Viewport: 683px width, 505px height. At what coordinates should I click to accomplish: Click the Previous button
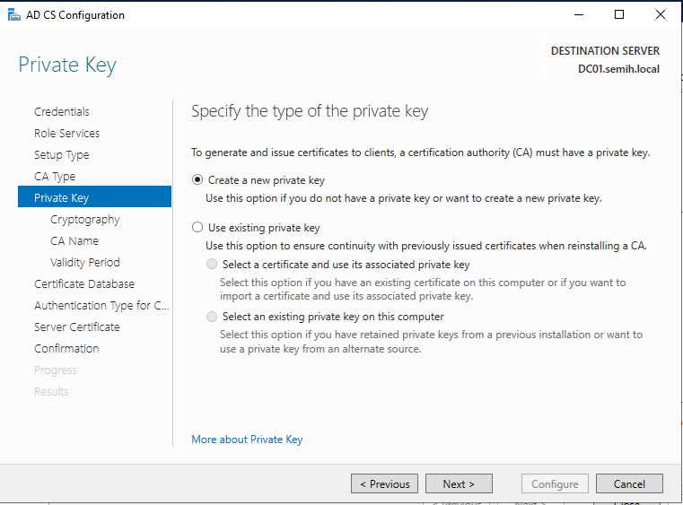pyautogui.click(x=384, y=483)
